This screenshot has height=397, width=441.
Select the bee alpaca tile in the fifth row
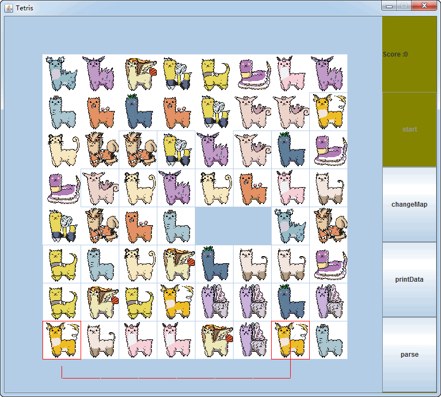[62, 226]
